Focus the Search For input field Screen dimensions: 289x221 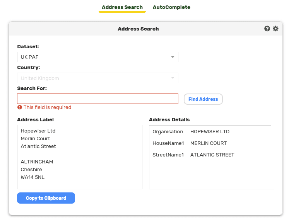click(x=97, y=99)
